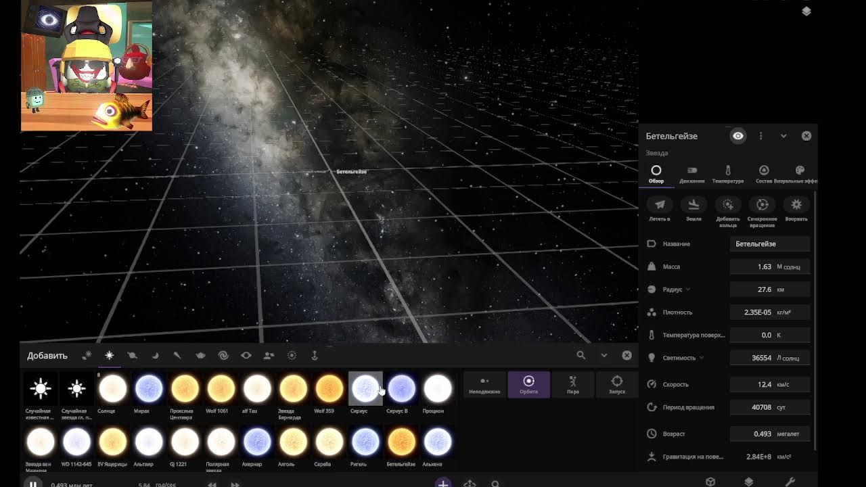The image size is (866, 487).
Task: Select the stars category in Добавить bar
Action: point(109,355)
